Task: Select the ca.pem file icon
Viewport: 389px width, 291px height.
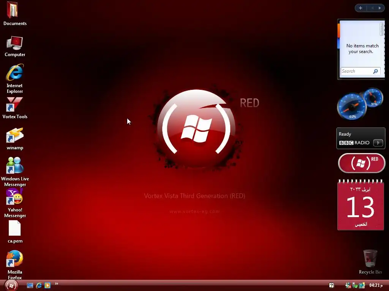Action: 15,232
